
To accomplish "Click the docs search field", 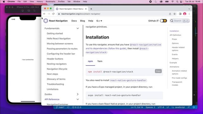I will (x=180, y=21).
